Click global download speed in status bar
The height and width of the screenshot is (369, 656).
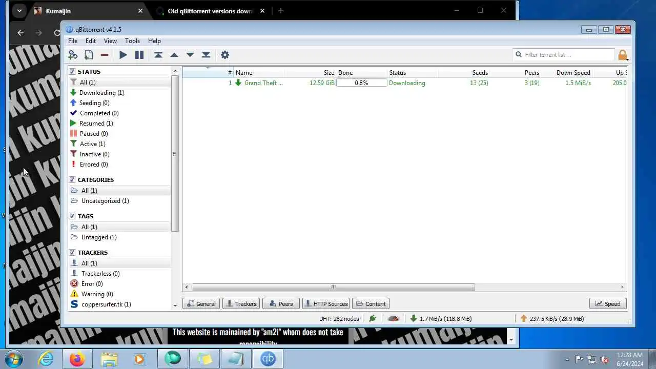[441, 318]
